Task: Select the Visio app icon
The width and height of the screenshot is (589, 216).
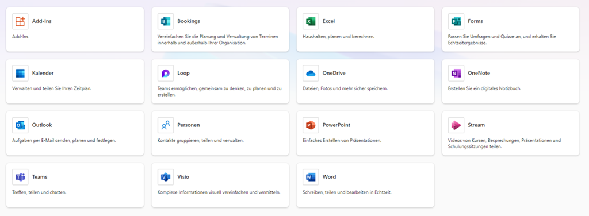Action: (x=166, y=176)
